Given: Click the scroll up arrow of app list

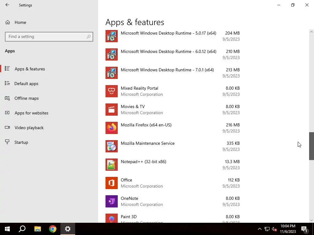Looking at the screenshot, I should point(311,32).
